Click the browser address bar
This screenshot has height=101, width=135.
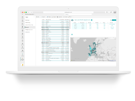pyautogui.click(x=68, y=12)
